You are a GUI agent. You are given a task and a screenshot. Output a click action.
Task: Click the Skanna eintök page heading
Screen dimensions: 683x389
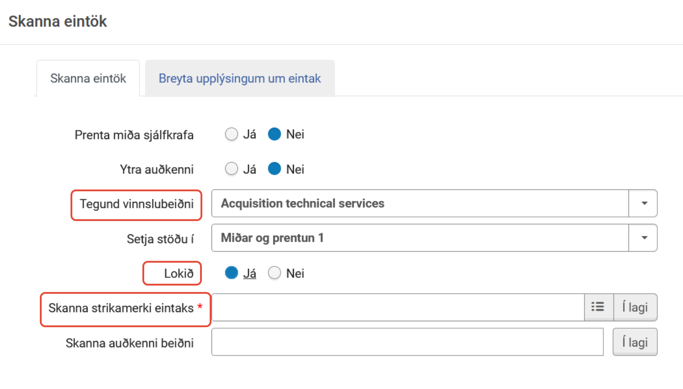pyautogui.click(x=58, y=22)
